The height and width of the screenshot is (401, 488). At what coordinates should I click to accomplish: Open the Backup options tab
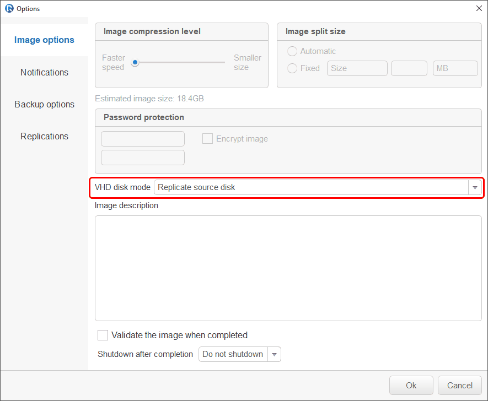(x=45, y=105)
